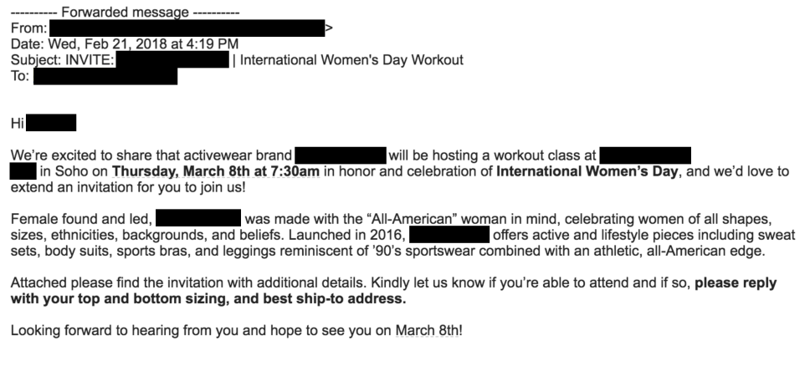Select the redacted venue after "workout class at"
This screenshot has height=366, width=810.
(x=645, y=155)
